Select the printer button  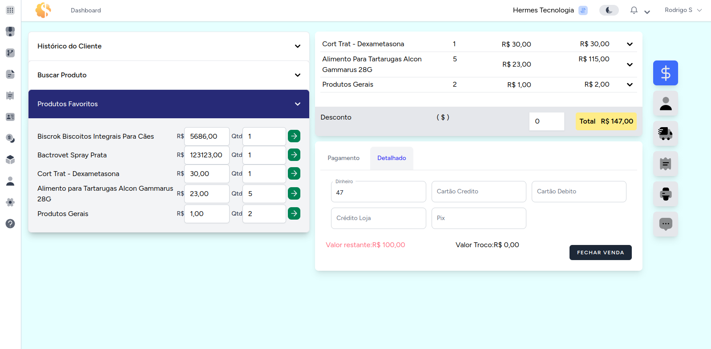(x=666, y=194)
